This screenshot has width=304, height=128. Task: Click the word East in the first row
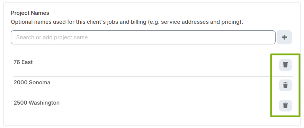coord(27,62)
